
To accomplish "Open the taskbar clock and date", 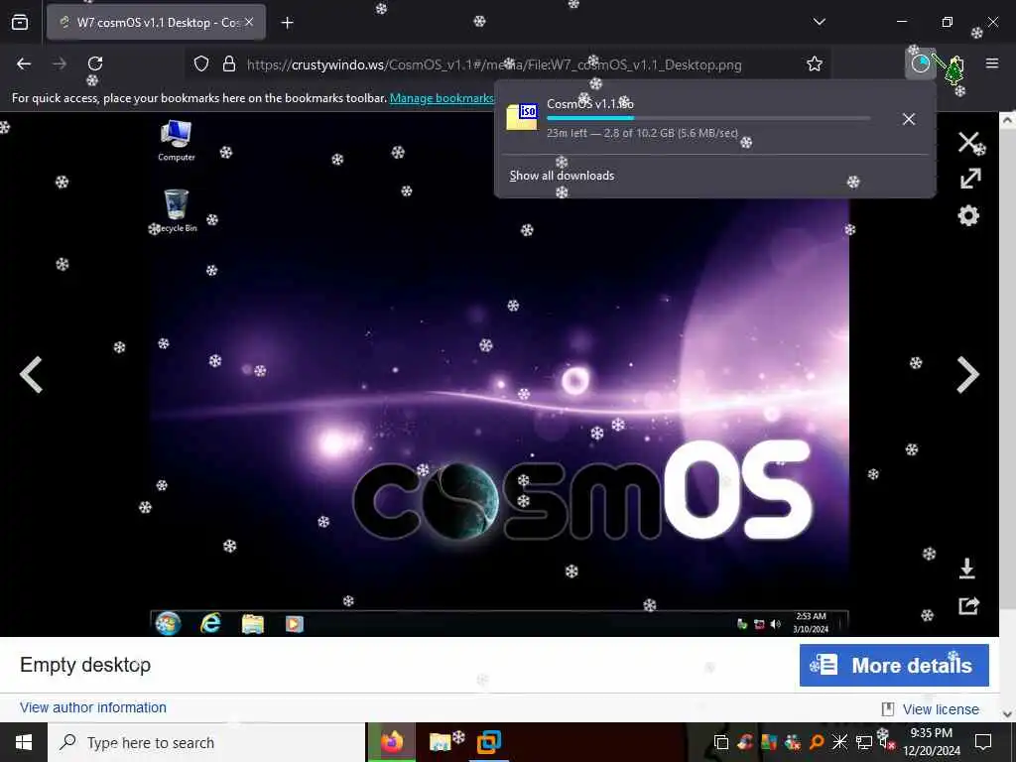I will [x=932, y=742].
